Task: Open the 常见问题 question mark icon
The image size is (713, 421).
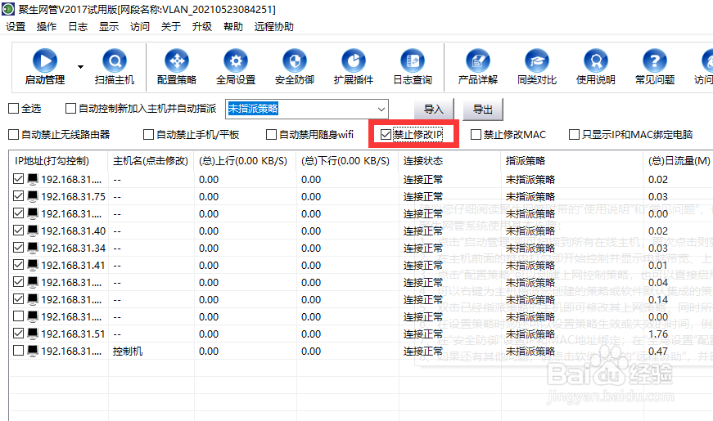Action: click(x=654, y=60)
